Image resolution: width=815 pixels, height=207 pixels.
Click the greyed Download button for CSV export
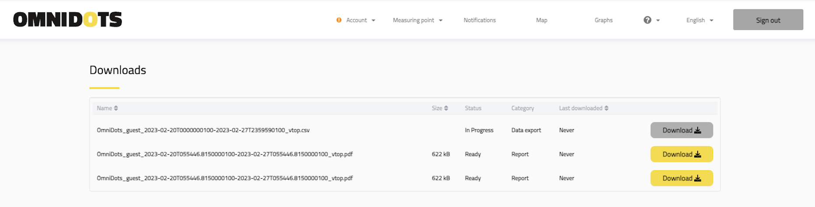click(681, 130)
